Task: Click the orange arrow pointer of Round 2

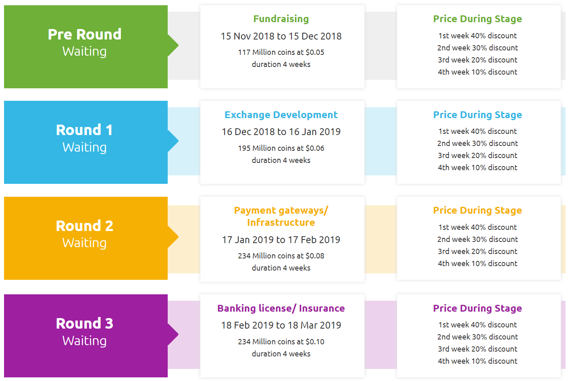Action: click(x=173, y=237)
